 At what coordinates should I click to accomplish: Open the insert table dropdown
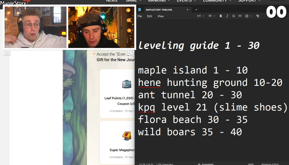pos(248,16)
